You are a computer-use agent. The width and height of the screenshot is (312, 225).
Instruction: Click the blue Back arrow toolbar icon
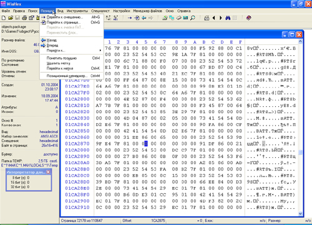coord(144,18)
